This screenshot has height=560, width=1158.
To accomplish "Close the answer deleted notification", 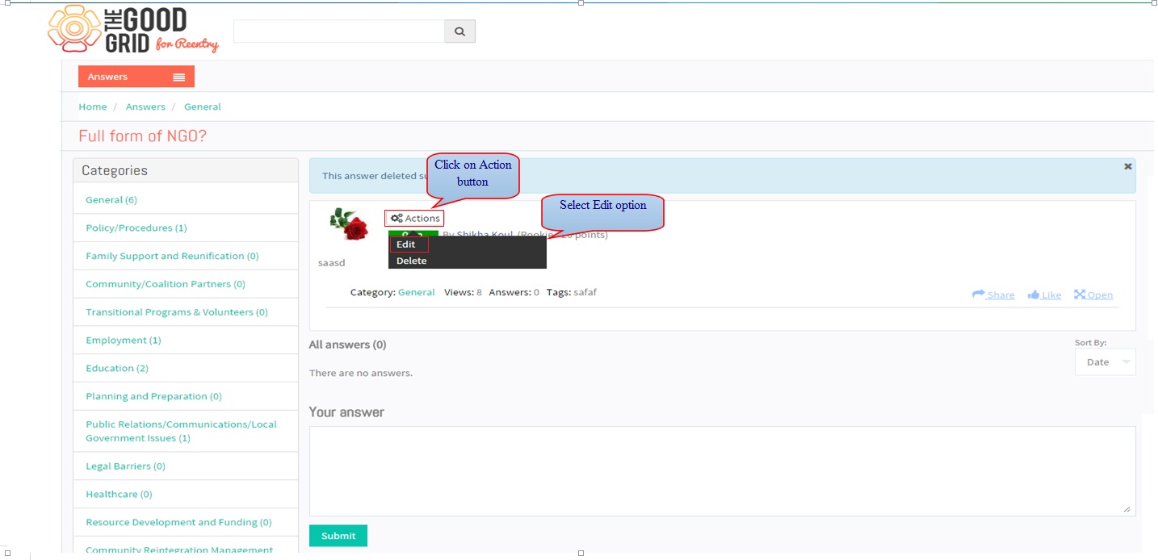I will [1128, 166].
